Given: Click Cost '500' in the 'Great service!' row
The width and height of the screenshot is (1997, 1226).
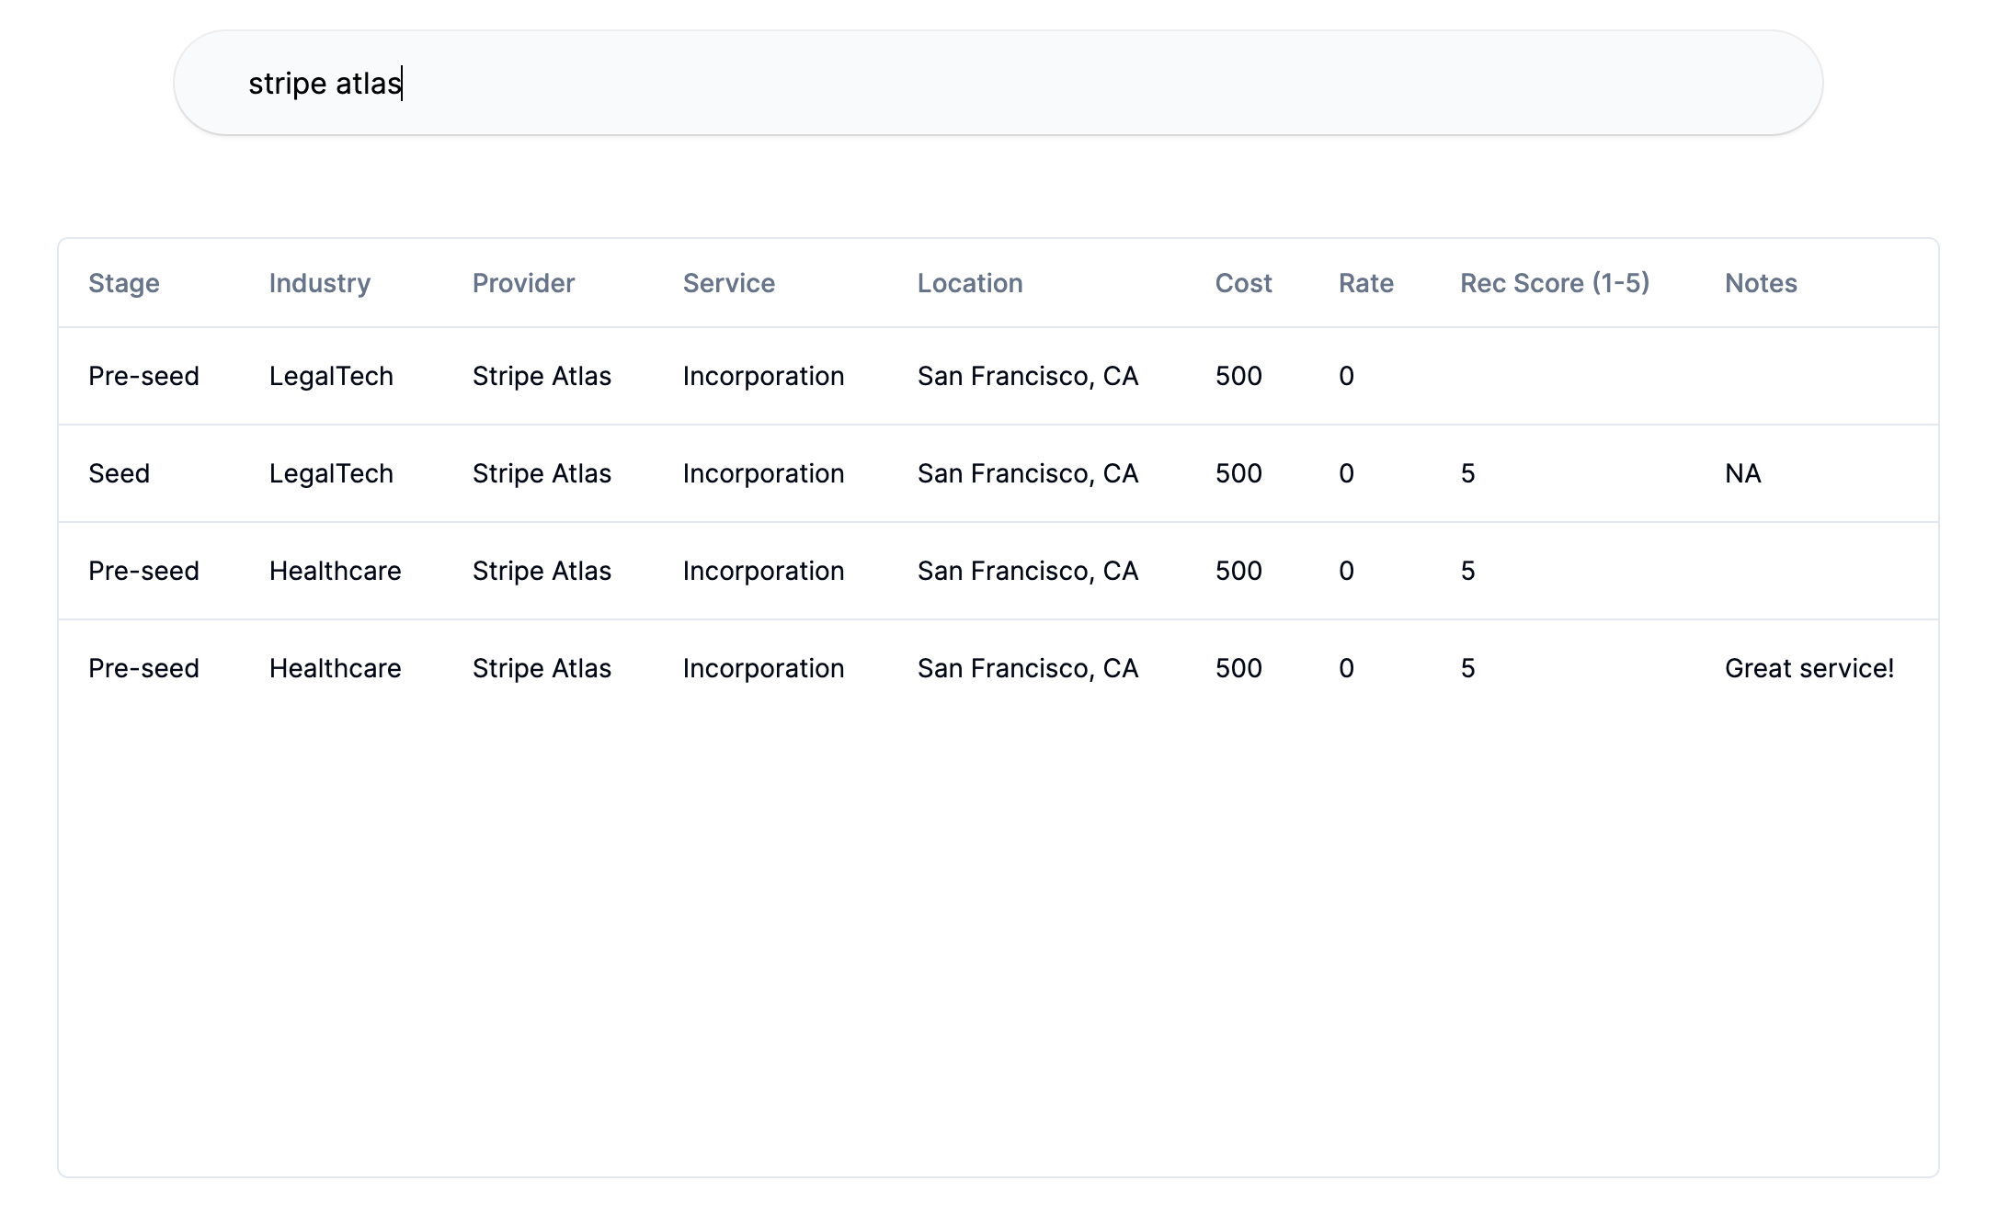Looking at the screenshot, I should pos(1238,668).
